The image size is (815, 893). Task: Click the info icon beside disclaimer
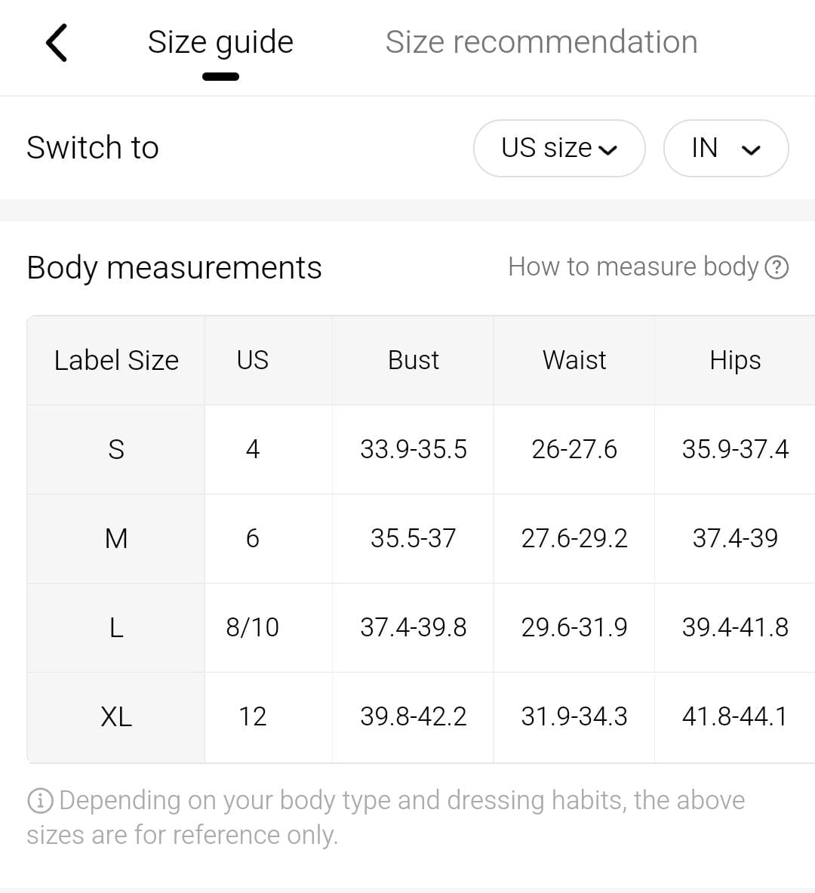(x=39, y=801)
